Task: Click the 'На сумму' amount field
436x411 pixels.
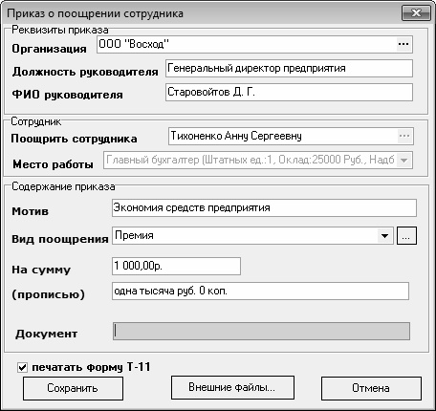Action: (176, 266)
